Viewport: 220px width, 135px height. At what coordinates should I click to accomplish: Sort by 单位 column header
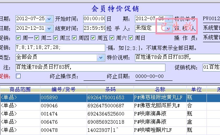[196, 89]
